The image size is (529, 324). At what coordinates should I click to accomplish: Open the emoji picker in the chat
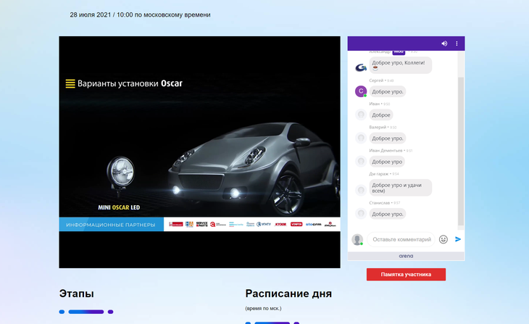point(443,239)
